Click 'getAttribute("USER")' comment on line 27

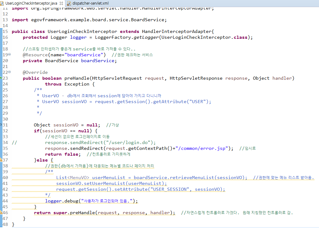tap(181, 102)
